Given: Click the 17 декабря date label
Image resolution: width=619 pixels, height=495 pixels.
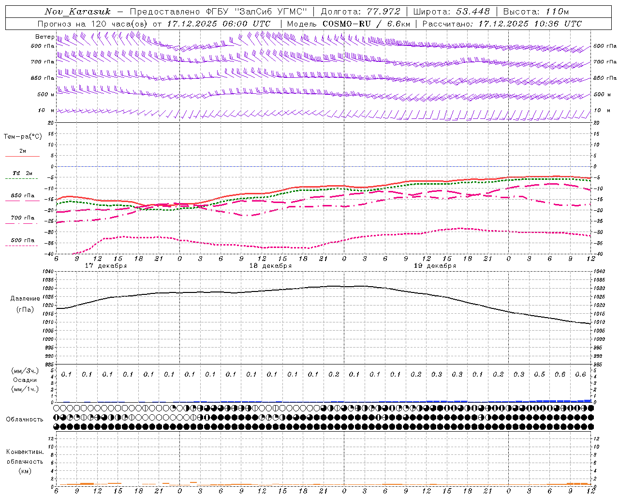Looking at the screenshot, I should [x=106, y=266].
